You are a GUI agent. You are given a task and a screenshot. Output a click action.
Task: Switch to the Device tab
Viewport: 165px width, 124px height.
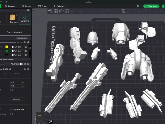point(26,6)
